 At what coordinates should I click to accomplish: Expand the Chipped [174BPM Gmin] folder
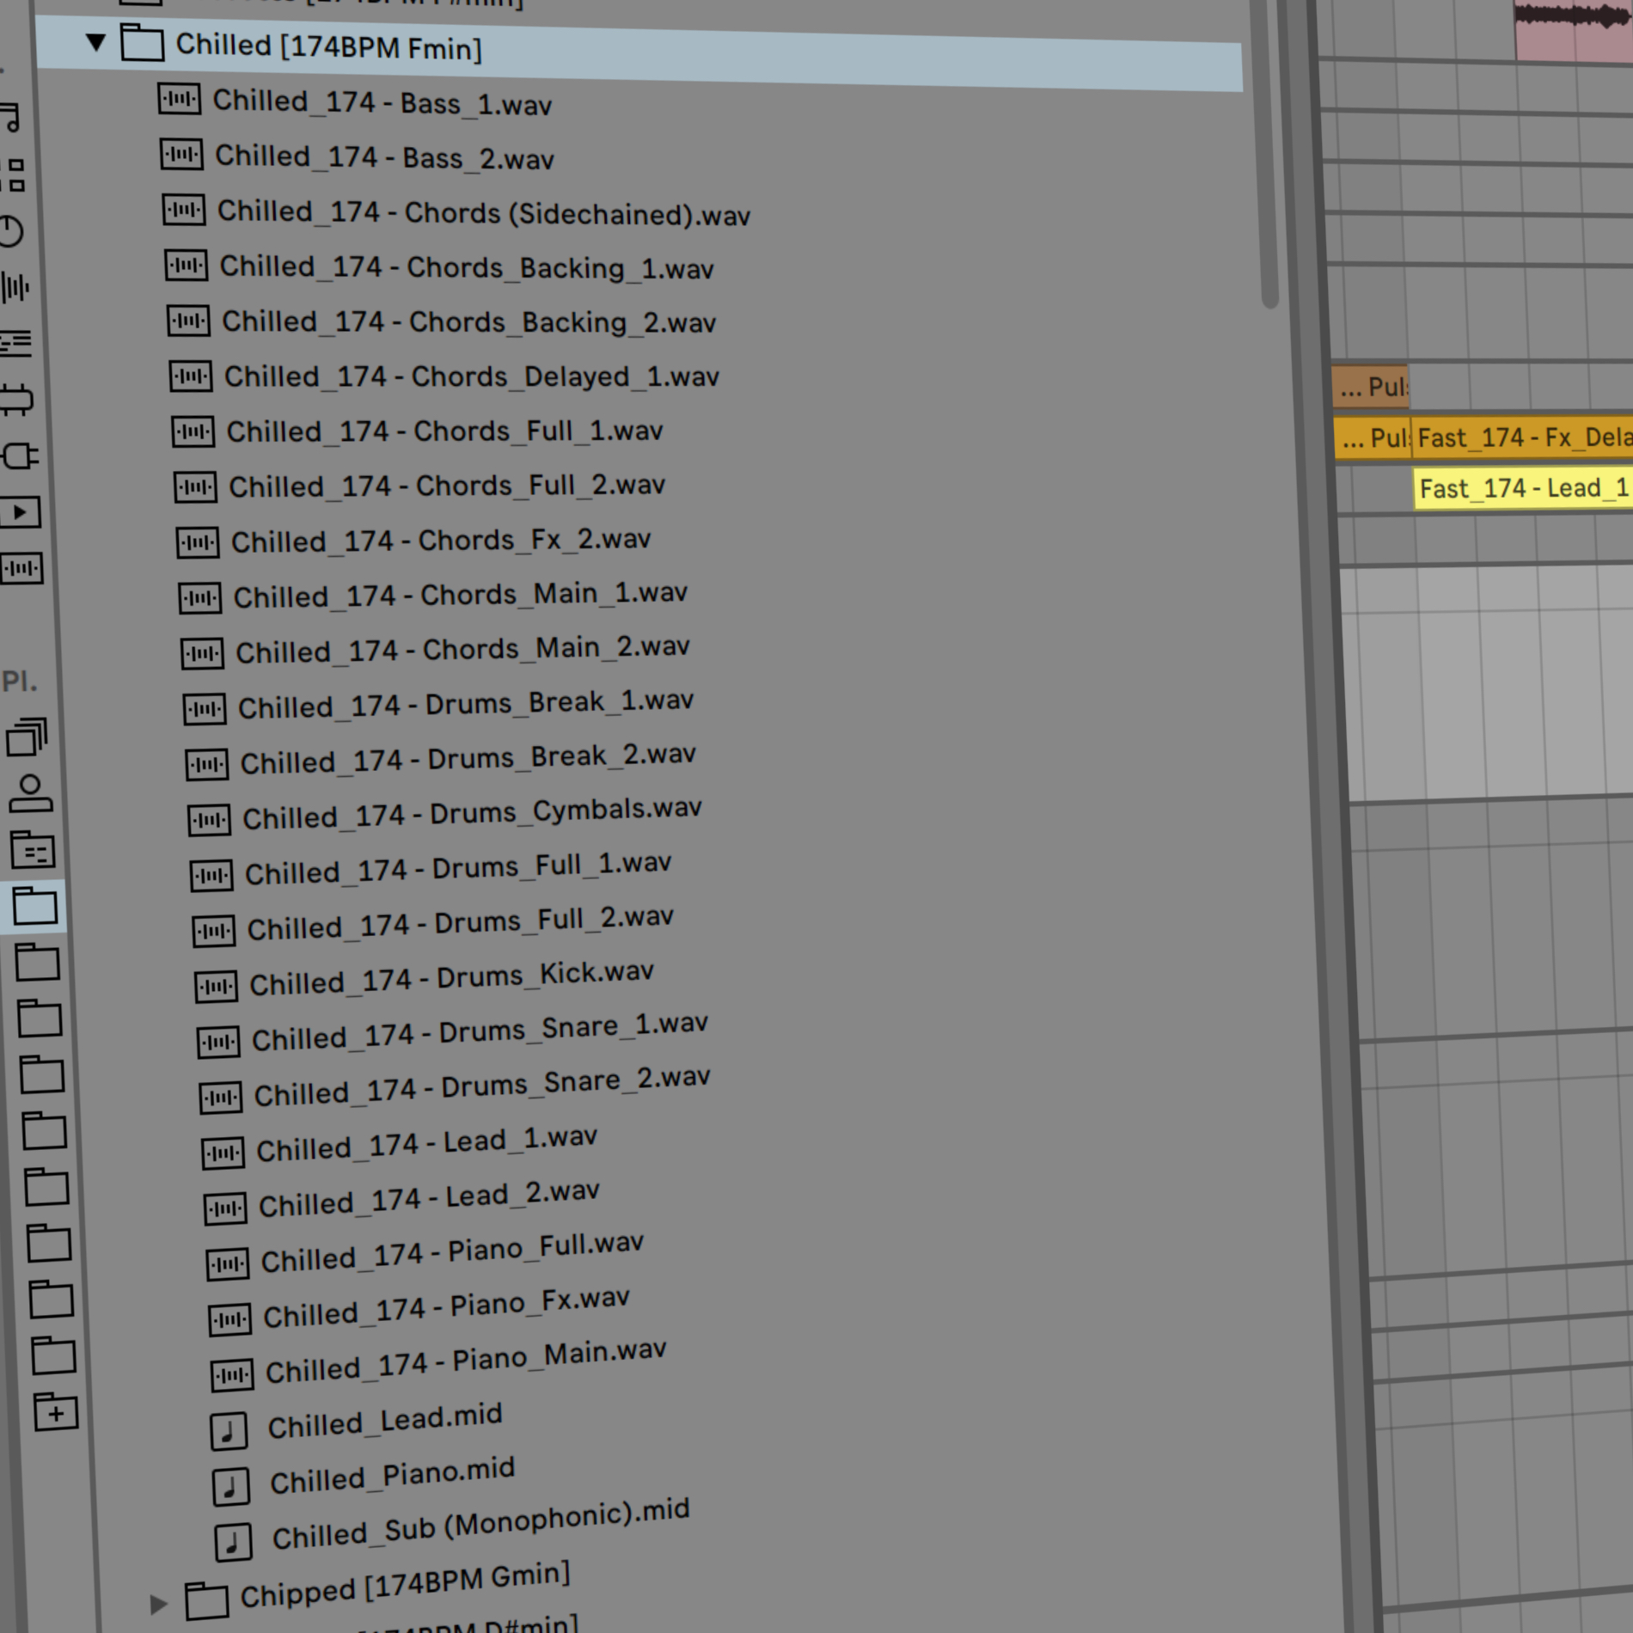(158, 1604)
